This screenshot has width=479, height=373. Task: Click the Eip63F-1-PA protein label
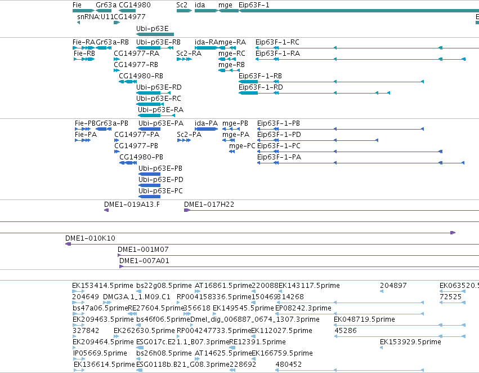tap(279, 157)
